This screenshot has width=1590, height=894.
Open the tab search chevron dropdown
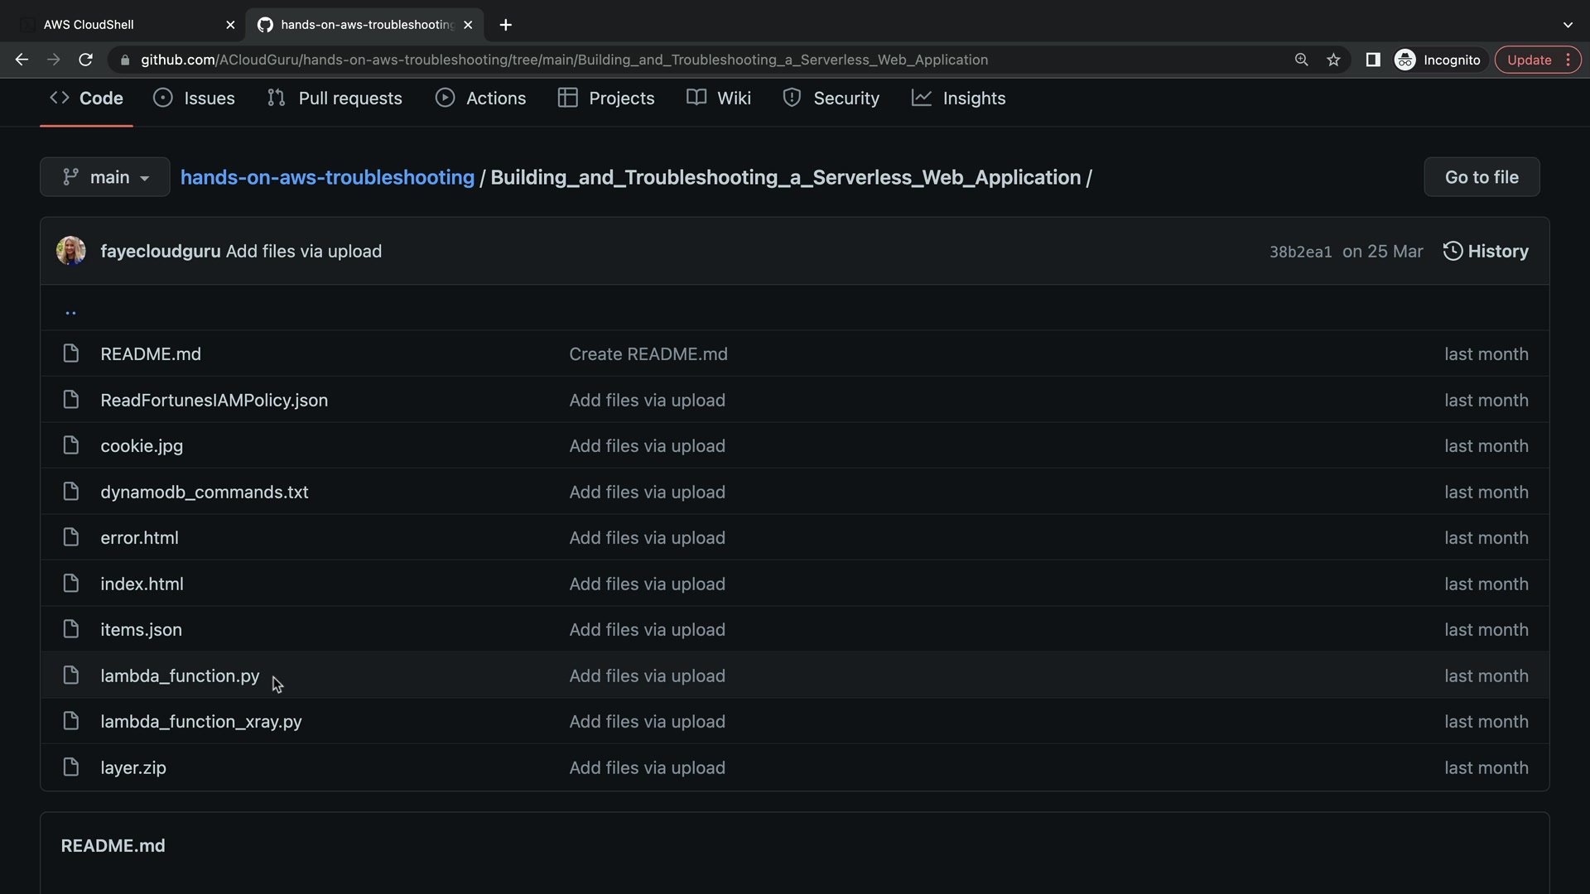1568,25
